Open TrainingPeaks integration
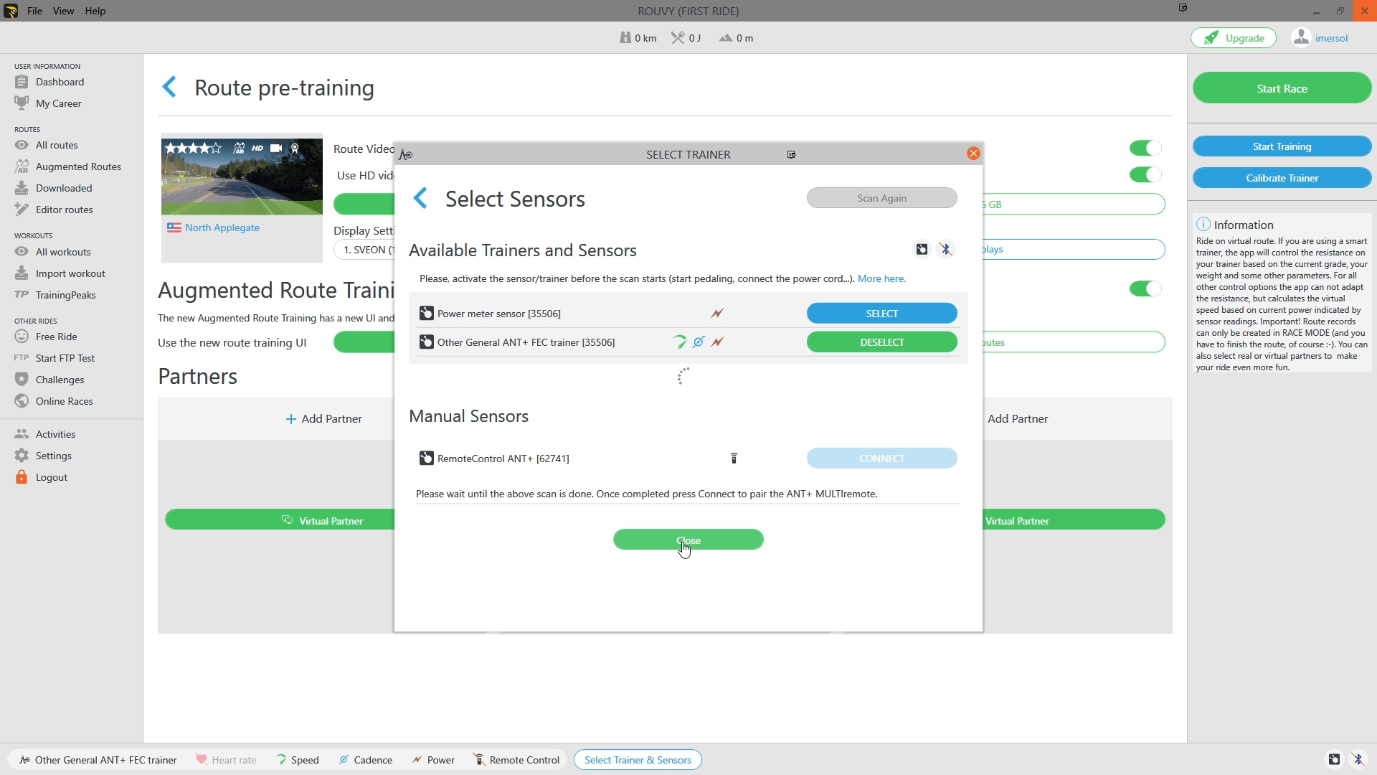 pyautogui.click(x=55, y=295)
